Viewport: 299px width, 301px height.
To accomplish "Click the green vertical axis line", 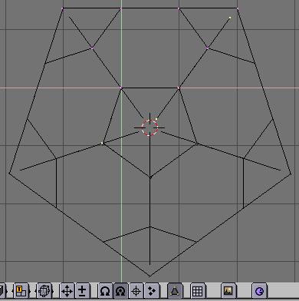I will click(x=122, y=141).
